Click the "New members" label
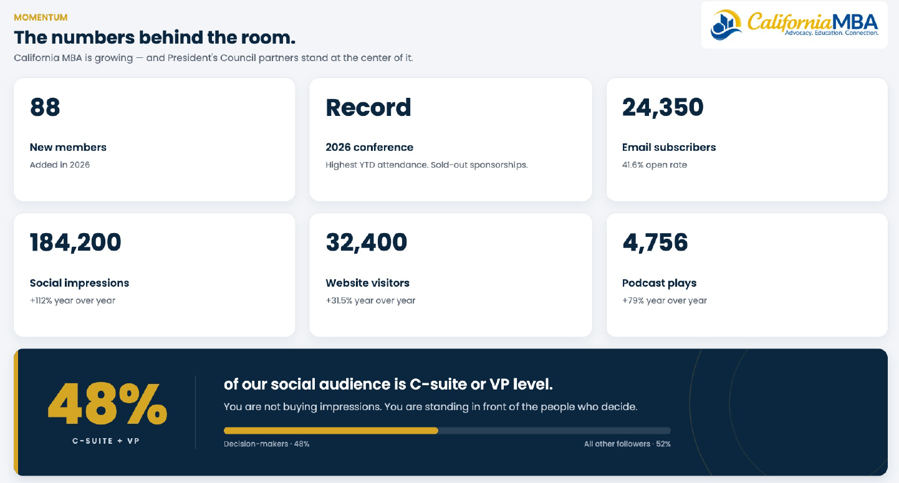899x483 pixels. [68, 147]
